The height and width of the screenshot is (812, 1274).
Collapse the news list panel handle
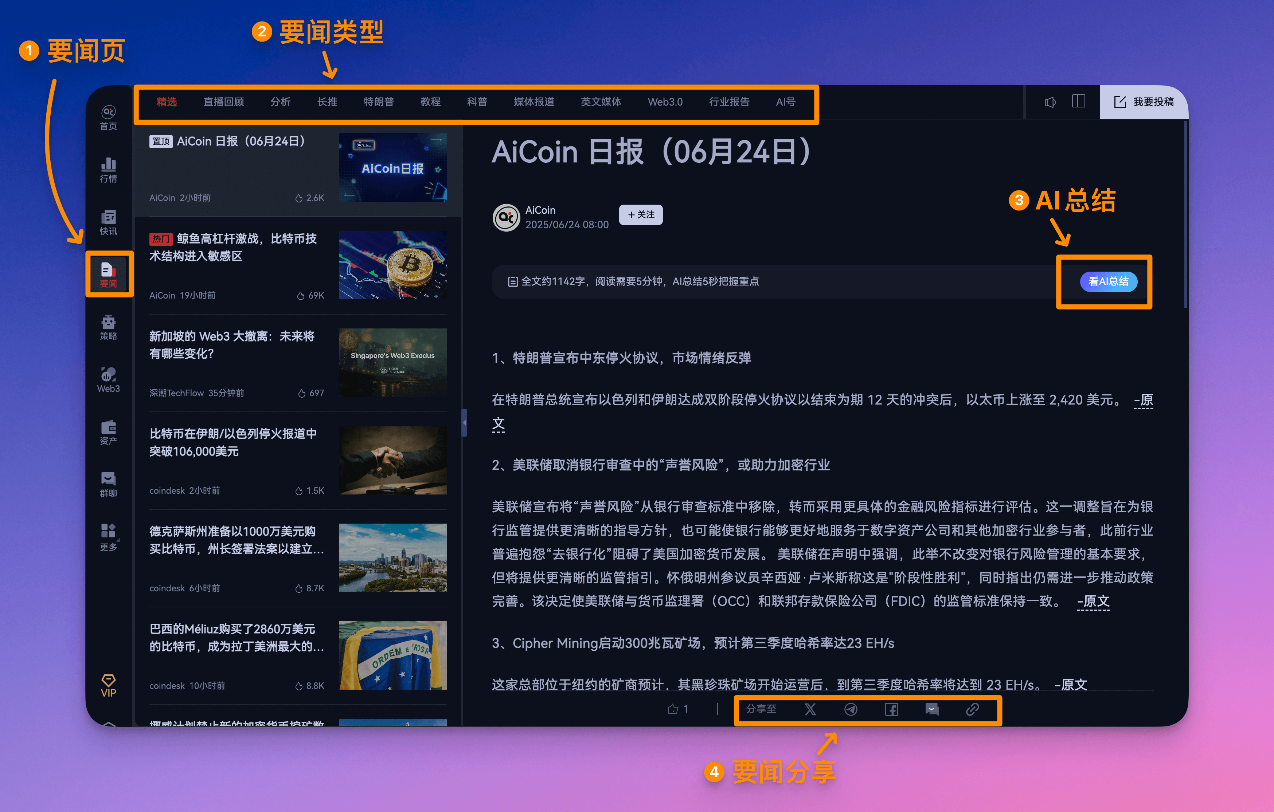pos(465,422)
